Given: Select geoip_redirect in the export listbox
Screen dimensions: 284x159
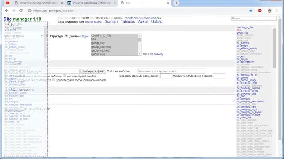Looking at the screenshot, I should [x=101, y=51].
